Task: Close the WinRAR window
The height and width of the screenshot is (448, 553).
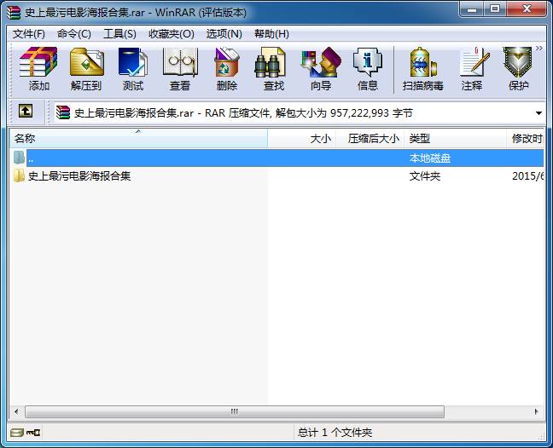Action: tap(527, 9)
